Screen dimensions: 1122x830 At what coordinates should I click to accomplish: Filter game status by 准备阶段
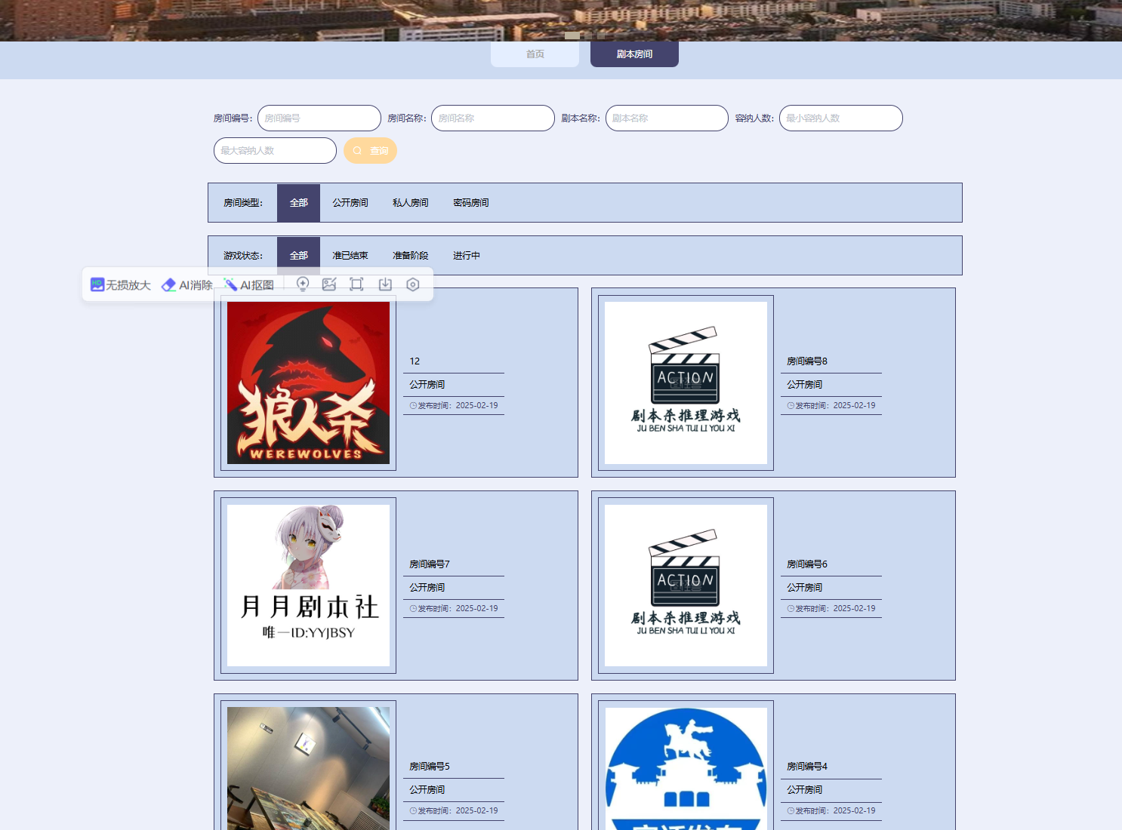410,256
